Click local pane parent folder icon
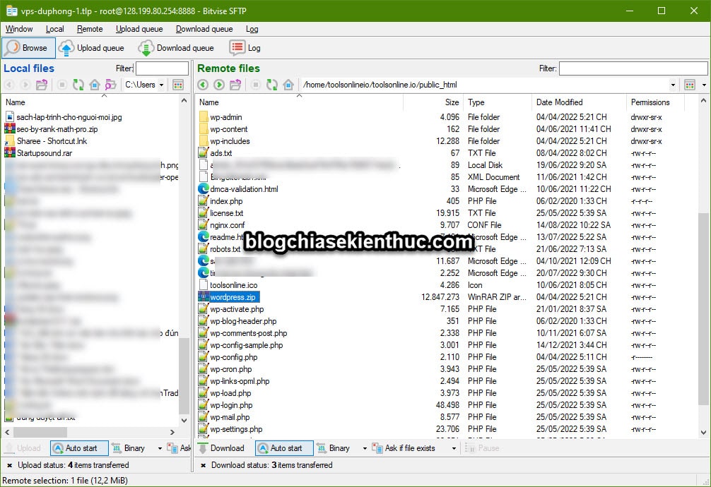Image resolution: width=711 pixels, height=487 pixels. pyautogui.click(x=42, y=85)
